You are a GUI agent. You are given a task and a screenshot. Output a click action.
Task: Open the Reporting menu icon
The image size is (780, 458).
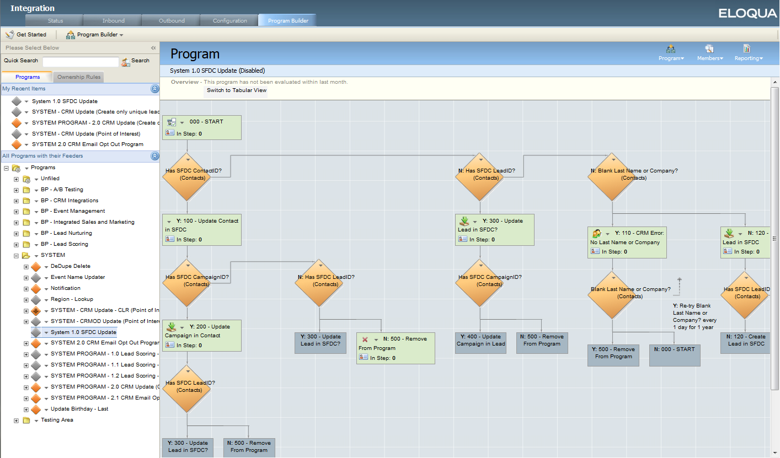pyautogui.click(x=748, y=53)
